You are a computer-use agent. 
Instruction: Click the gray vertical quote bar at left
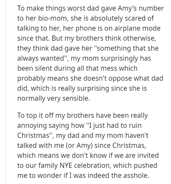click(5, 92)
